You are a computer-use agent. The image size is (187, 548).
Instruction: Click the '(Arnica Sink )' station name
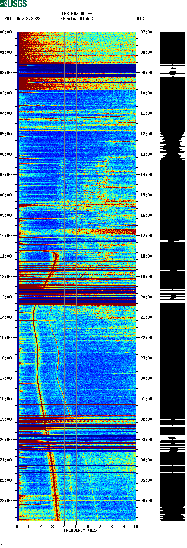point(77,19)
